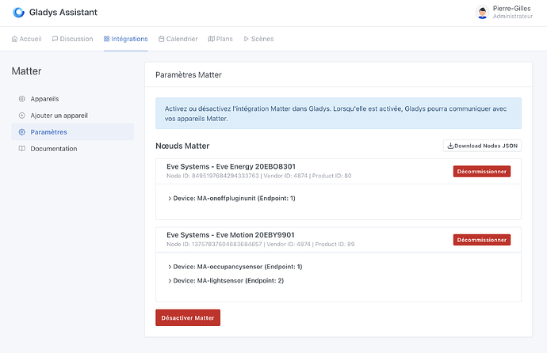Décommissionner the Eve Energy 20EBO8301 node
The height and width of the screenshot is (353, 547).
point(482,171)
